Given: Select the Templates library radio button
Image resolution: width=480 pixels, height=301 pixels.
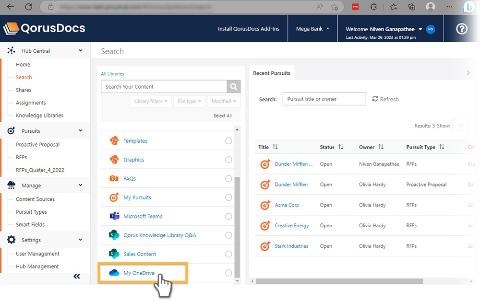Looking at the screenshot, I should tap(228, 141).
